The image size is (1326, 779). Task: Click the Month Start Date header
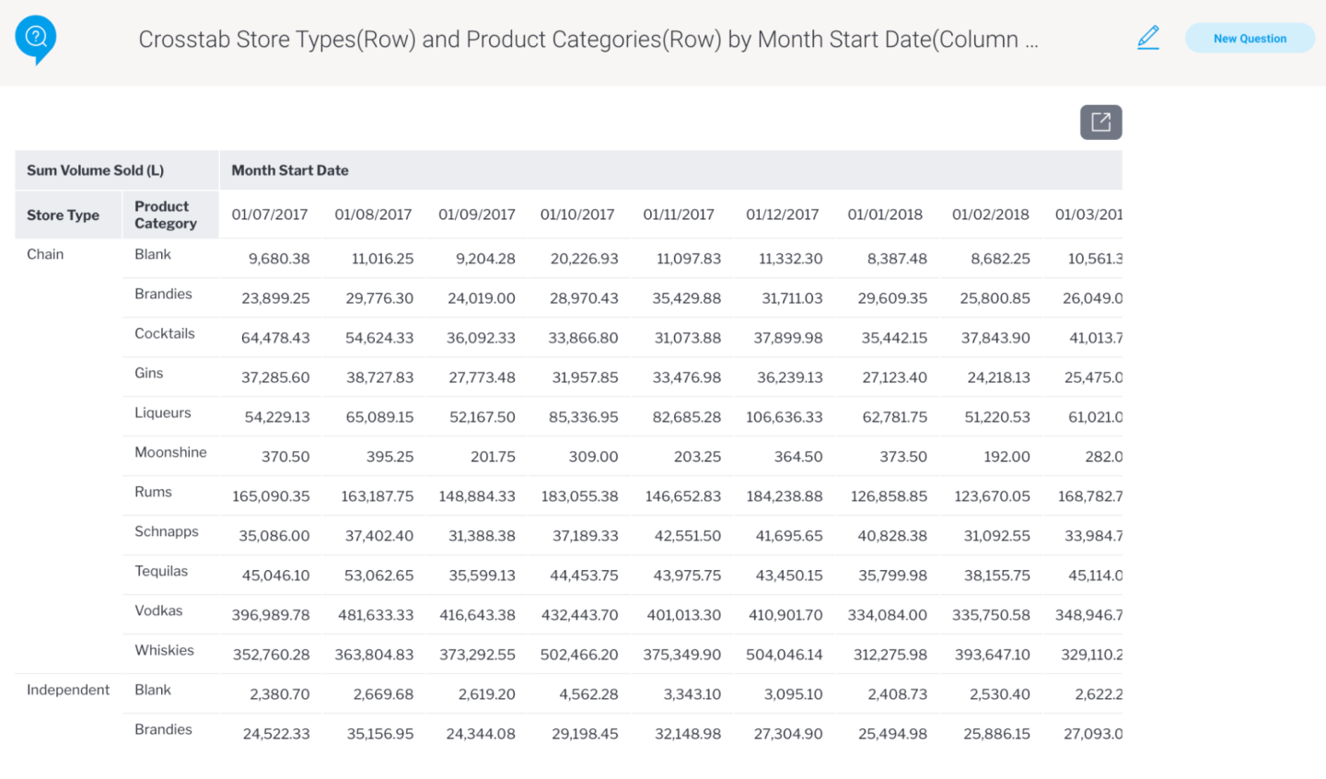pyautogui.click(x=290, y=170)
